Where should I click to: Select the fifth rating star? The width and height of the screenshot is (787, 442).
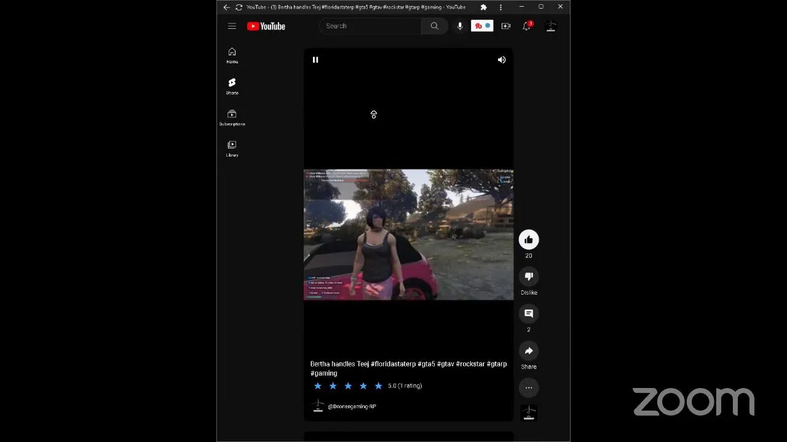point(378,386)
